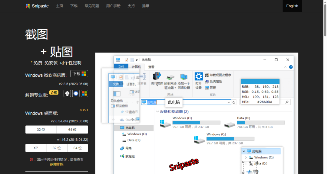This screenshot has height=174, width=327.
Task: Click the address bar refresh icon
Action: 234,102
